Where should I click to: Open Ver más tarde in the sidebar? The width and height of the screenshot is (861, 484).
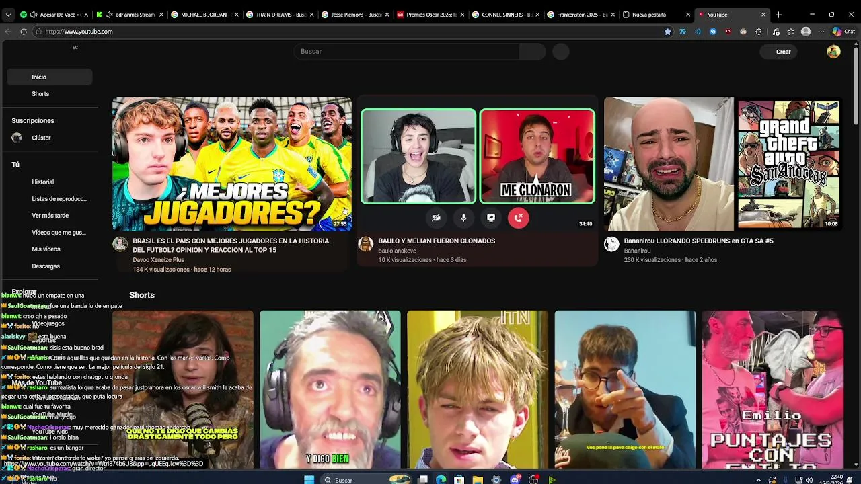coord(50,216)
